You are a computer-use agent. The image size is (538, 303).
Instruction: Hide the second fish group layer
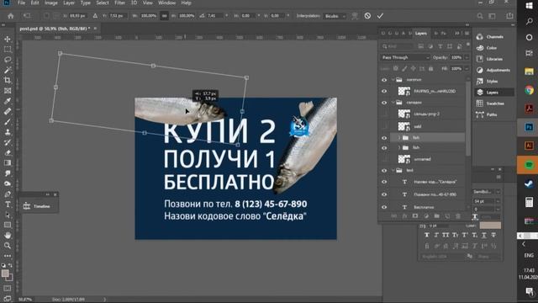pyautogui.click(x=384, y=148)
